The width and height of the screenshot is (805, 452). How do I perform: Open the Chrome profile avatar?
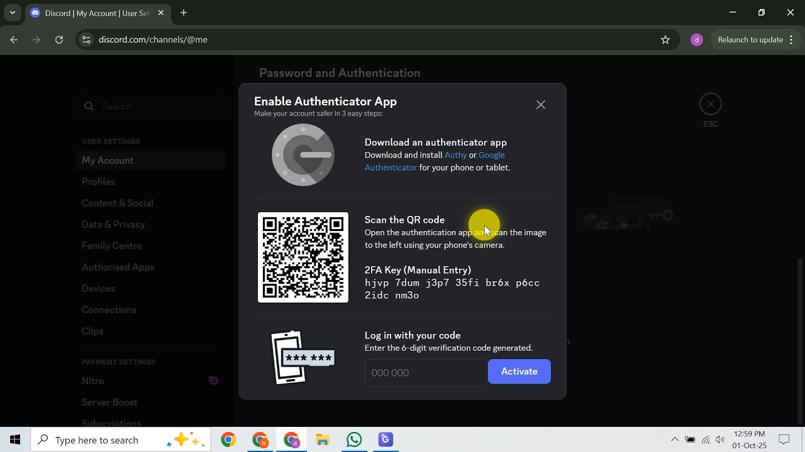tap(696, 40)
